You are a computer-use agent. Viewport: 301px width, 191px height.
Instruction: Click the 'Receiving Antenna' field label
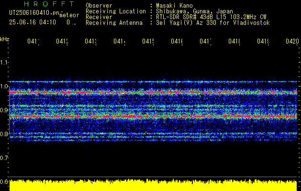[x=114, y=23]
